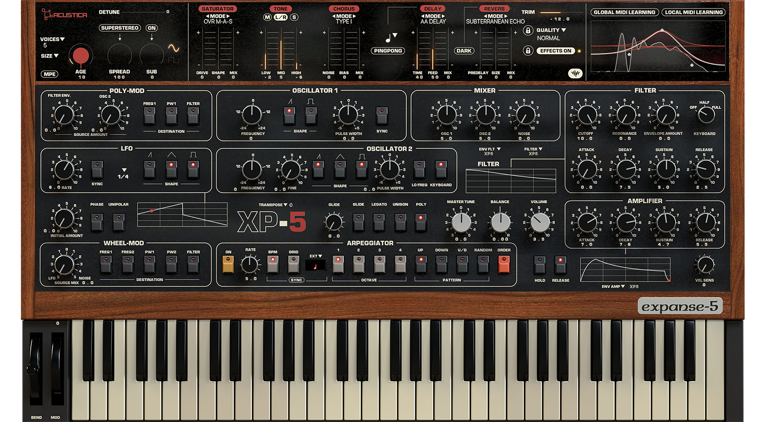765x422 pixels.
Task: Toggle the Quality lock icon
Action: point(528,30)
